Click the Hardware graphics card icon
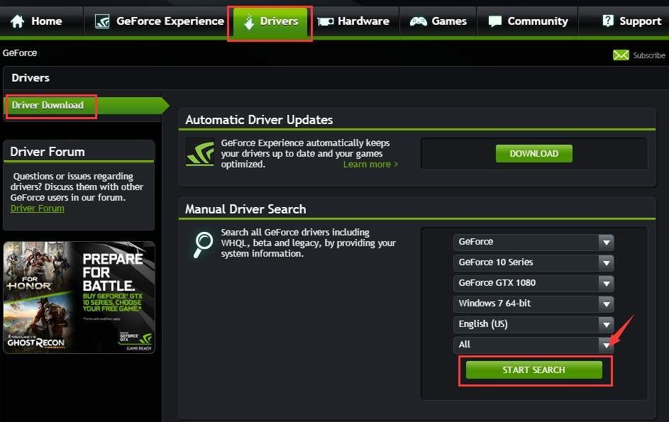 point(326,21)
